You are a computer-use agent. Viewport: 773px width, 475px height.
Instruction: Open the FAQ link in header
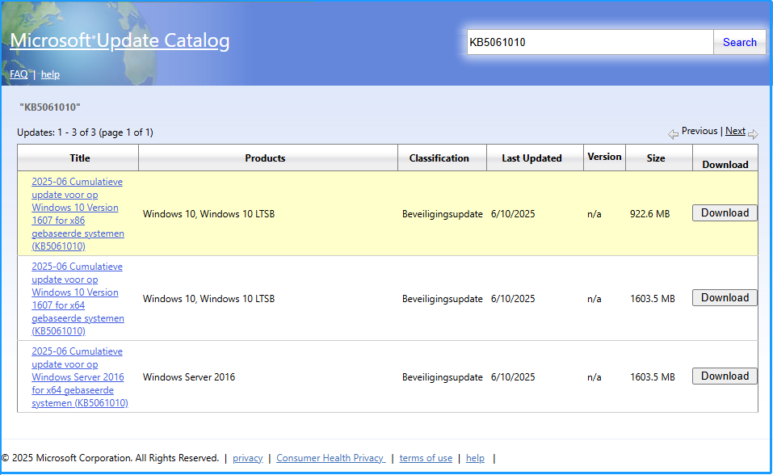pos(19,74)
